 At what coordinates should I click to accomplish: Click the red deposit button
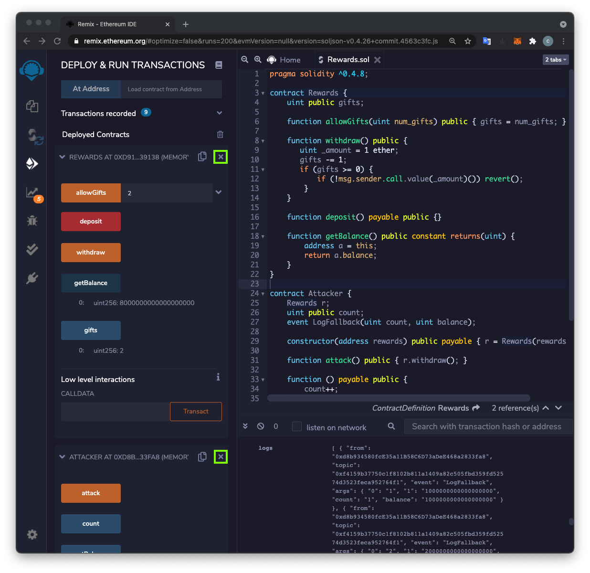[91, 222]
